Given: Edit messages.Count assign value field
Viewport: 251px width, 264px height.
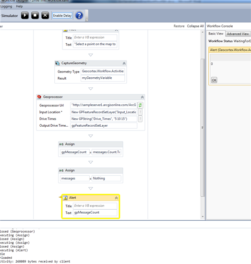Looking at the screenshot, I should coord(107,152).
